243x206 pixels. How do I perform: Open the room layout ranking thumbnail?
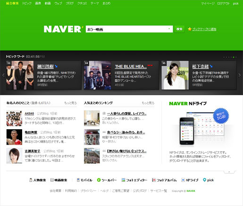[92, 118]
